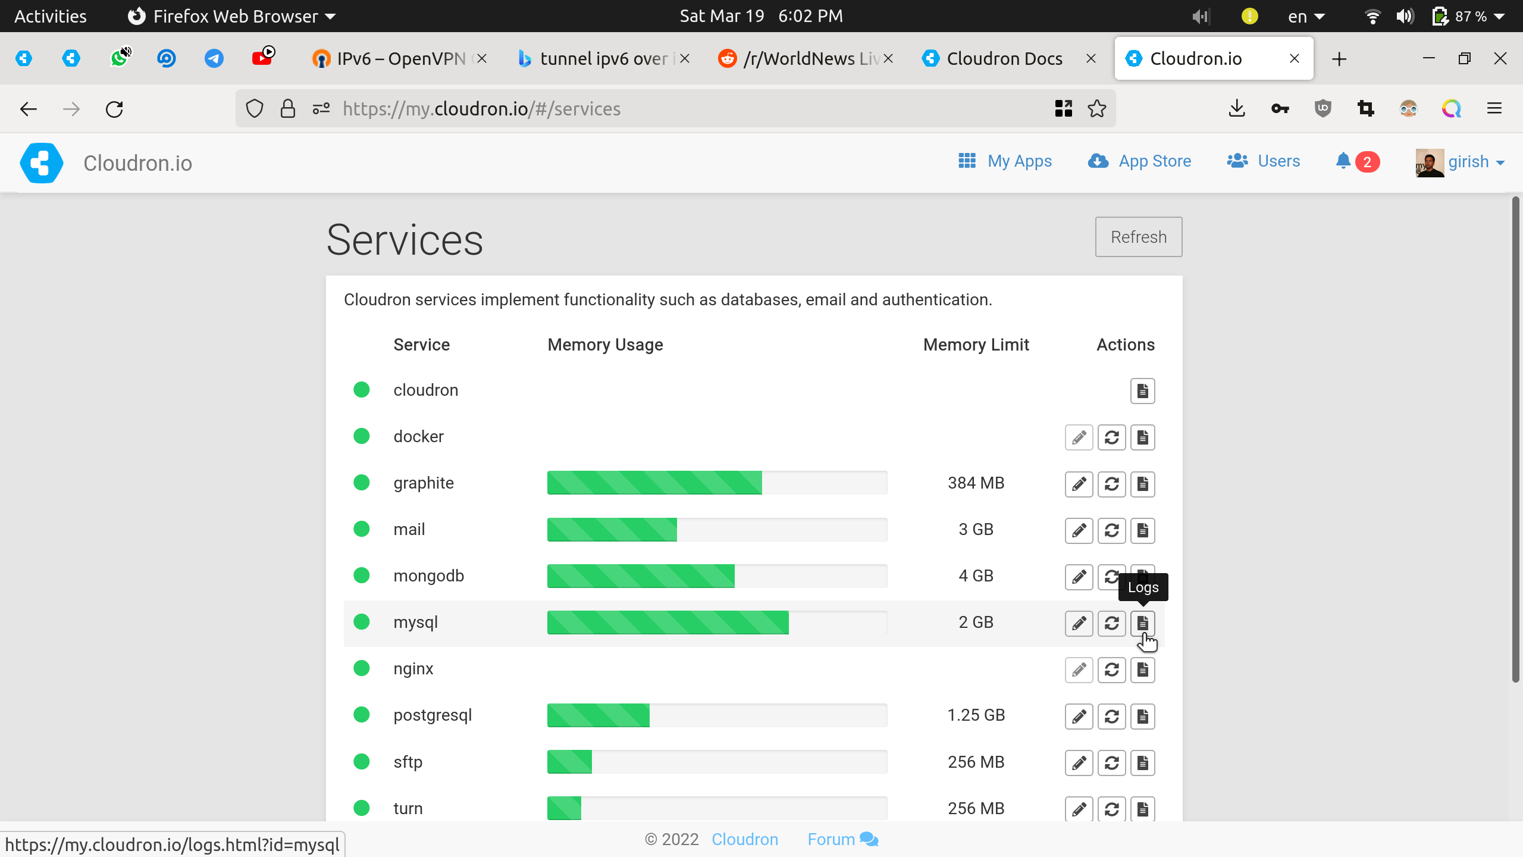The width and height of the screenshot is (1523, 857).
Task: Open the Firefox hamburger menu
Action: click(x=1494, y=109)
